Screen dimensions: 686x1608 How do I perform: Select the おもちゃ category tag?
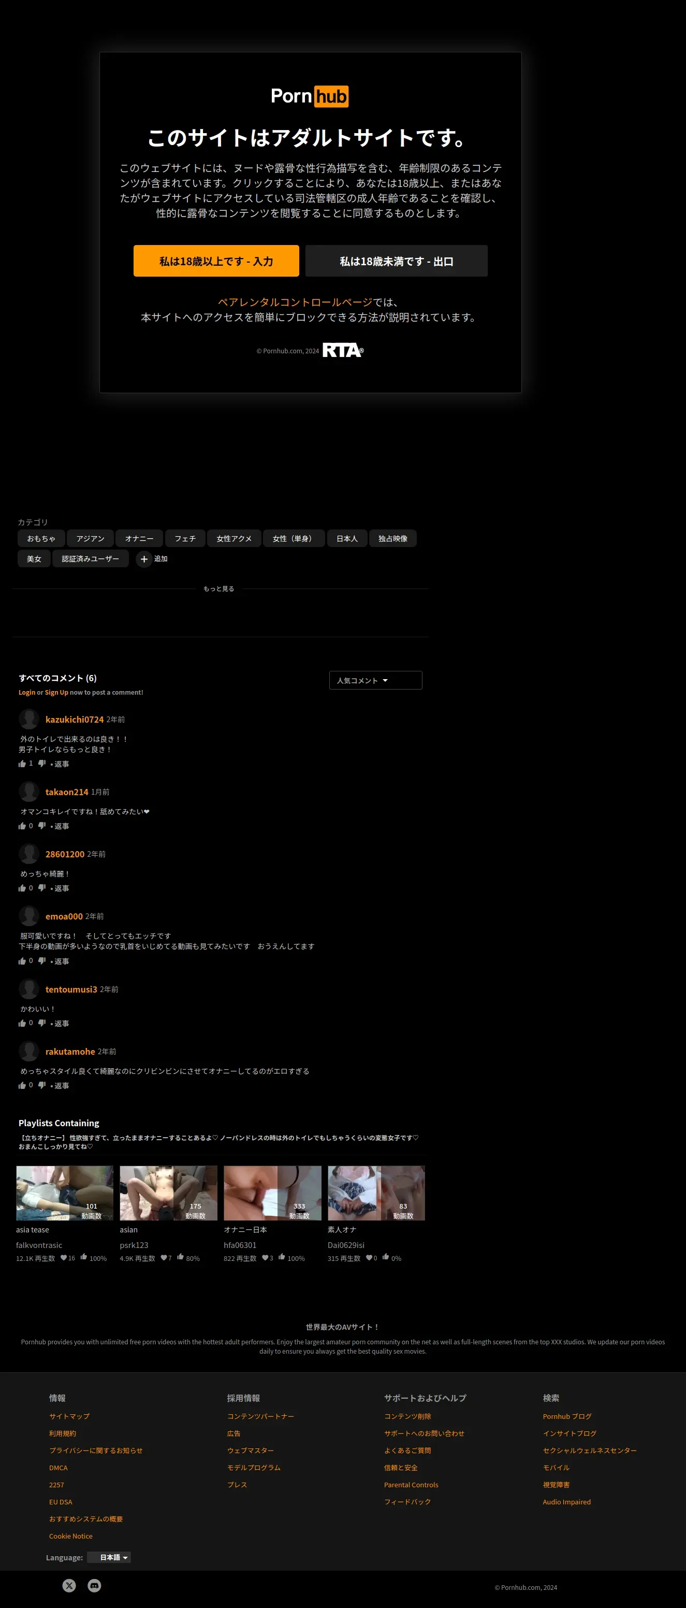pos(41,538)
